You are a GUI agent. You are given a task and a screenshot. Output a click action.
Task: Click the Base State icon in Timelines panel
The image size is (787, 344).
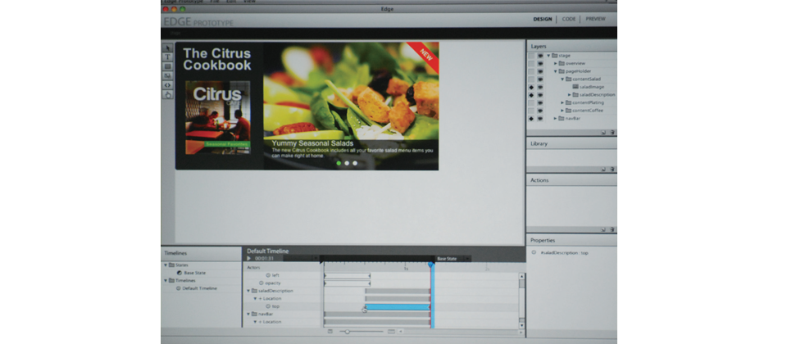[180, 273]
